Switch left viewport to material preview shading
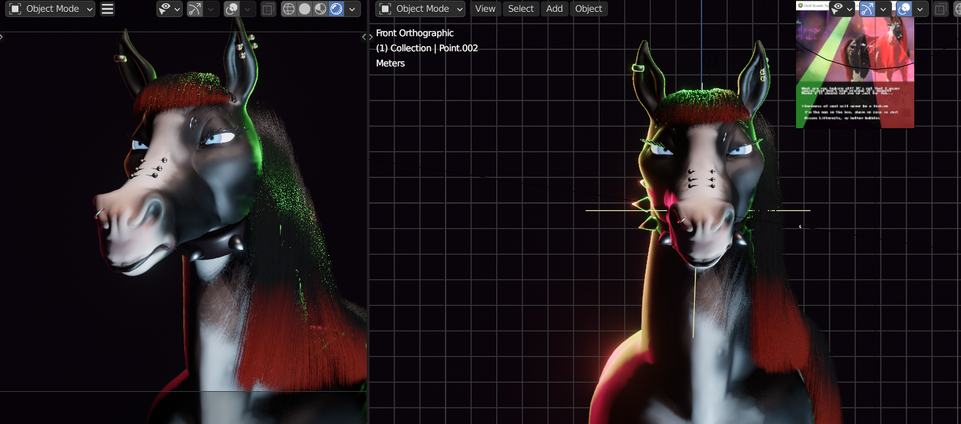 320,9
